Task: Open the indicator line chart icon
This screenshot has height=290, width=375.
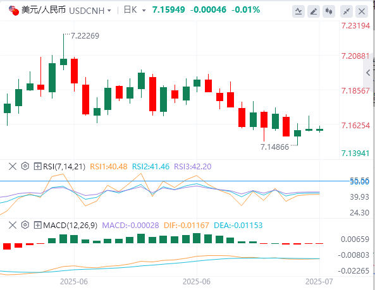Action: point(298,11)
